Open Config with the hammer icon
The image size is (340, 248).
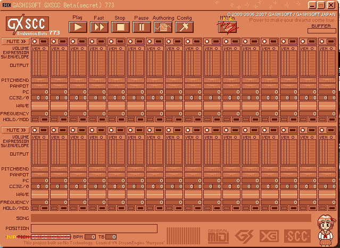click(184, 27)
